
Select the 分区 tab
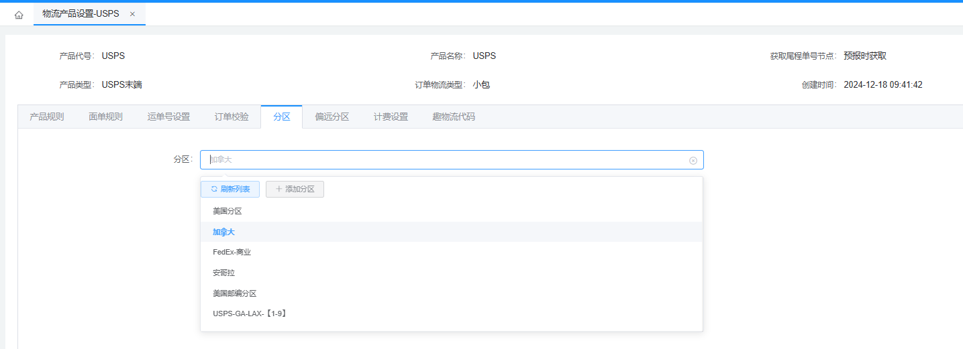click(x=282, y=117)
